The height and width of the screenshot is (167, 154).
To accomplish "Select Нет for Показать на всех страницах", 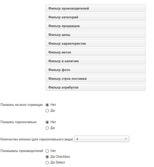I will click(47, 105).
